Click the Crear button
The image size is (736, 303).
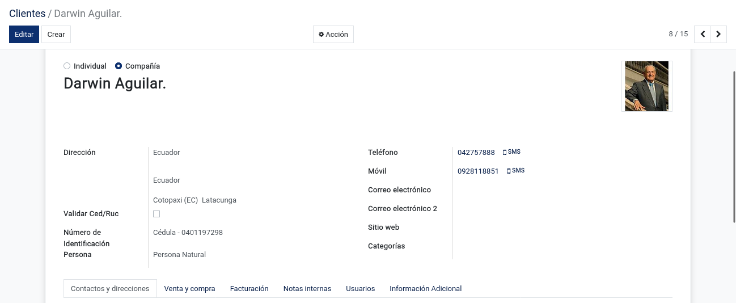(56, 34)
